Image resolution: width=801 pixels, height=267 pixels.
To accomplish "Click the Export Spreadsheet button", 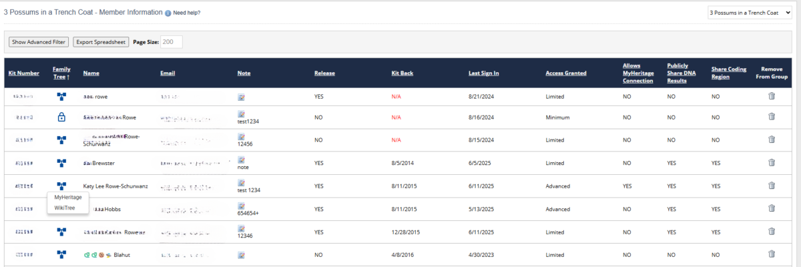I will coord(100,42).
